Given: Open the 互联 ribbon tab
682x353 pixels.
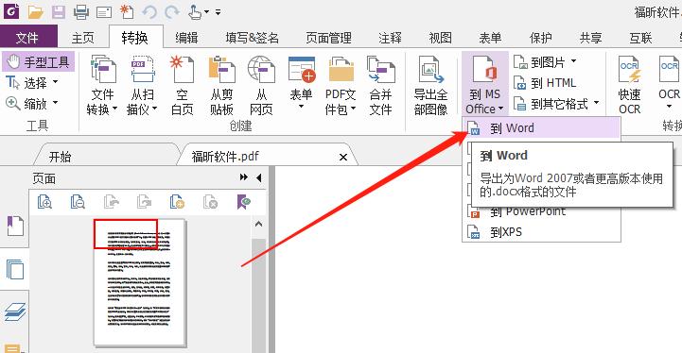Looking at the screenshot, I should [x=640, y=38].
